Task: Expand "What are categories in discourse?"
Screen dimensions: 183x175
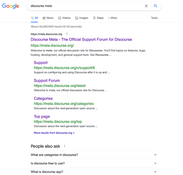Action: pyautogui.click(x=94, y=155)
